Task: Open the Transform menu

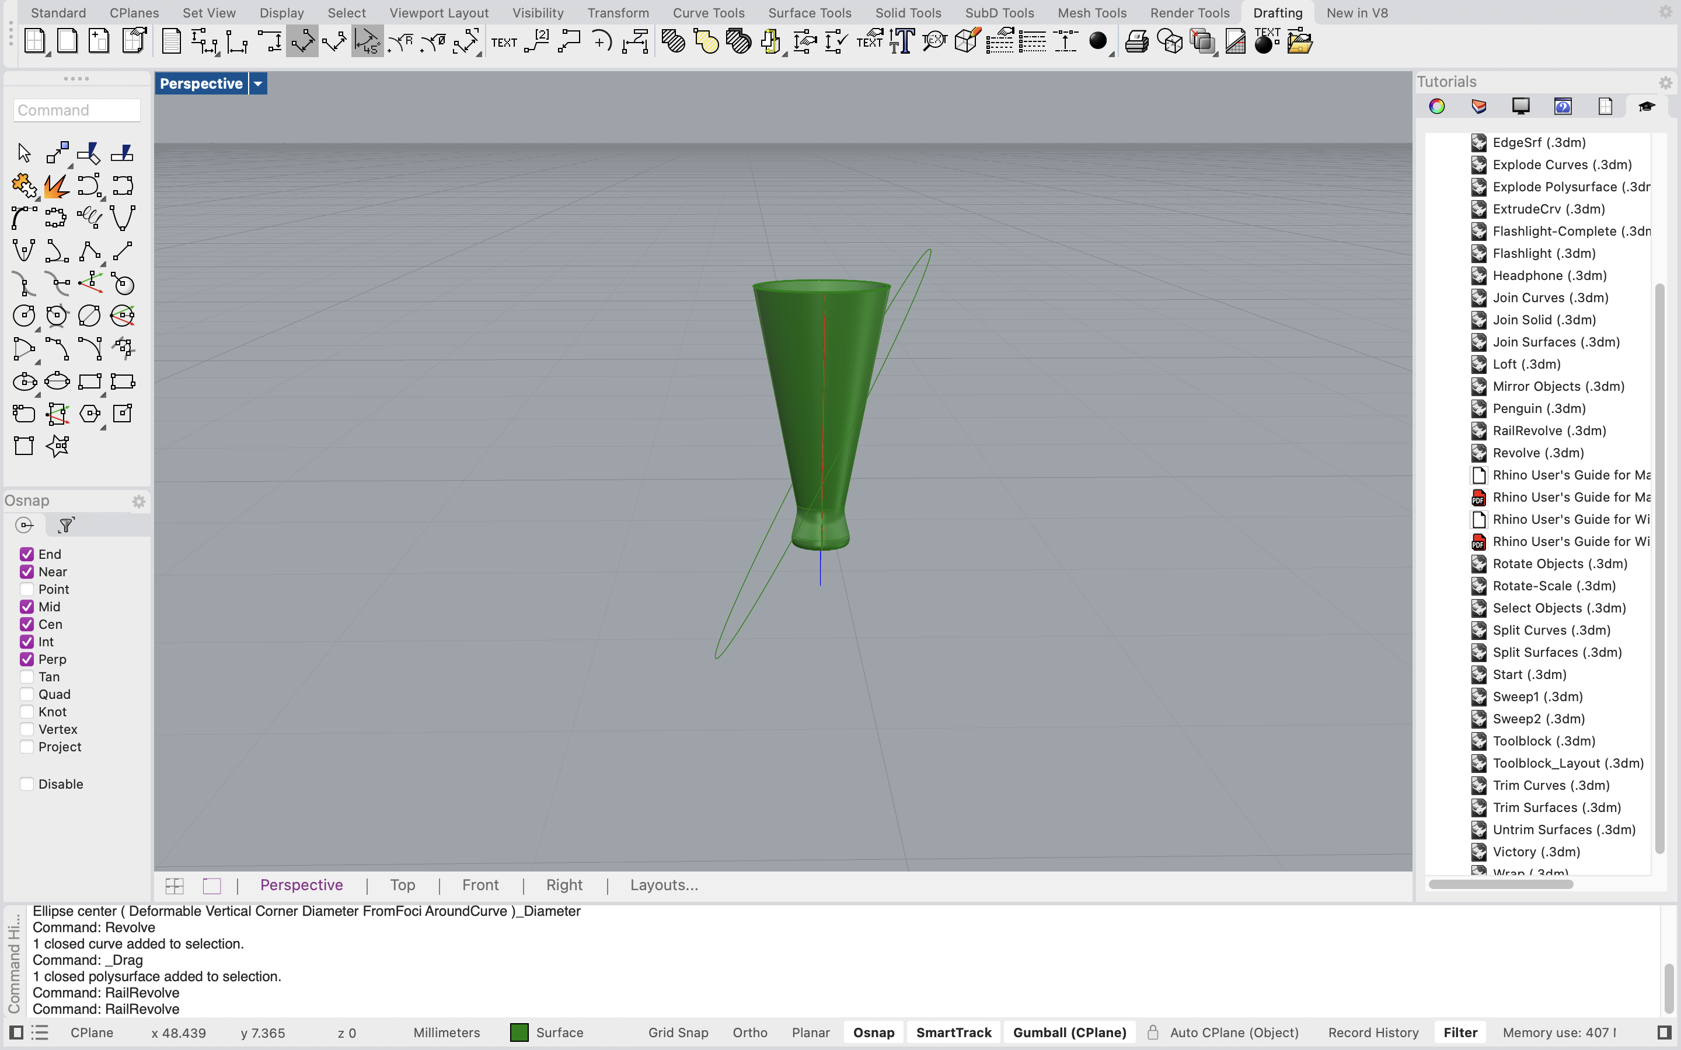Action: (x=618, y=12)
